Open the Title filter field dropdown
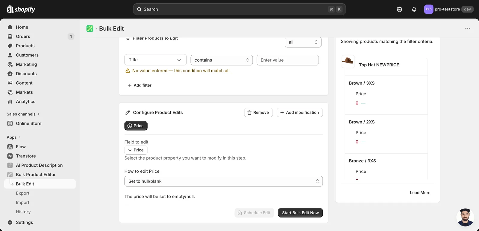The image size is (479, 231). pos(155,60)
